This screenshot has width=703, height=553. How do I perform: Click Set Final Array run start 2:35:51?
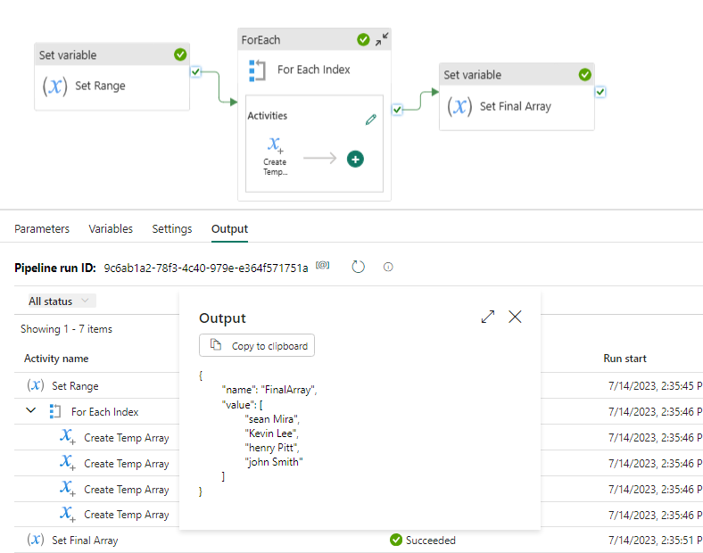point(656,541)
